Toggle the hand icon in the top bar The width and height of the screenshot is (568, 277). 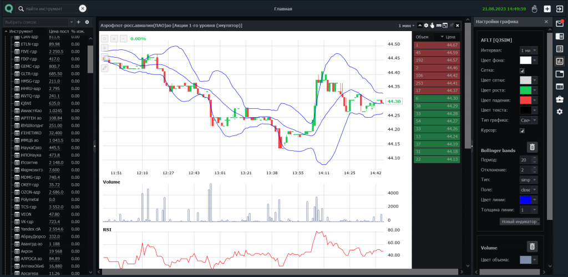pyautogui.click(x=535, y=9)
